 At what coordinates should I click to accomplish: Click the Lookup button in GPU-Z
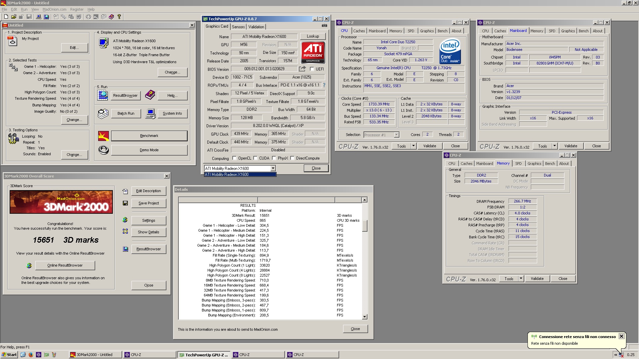(313, 36)
